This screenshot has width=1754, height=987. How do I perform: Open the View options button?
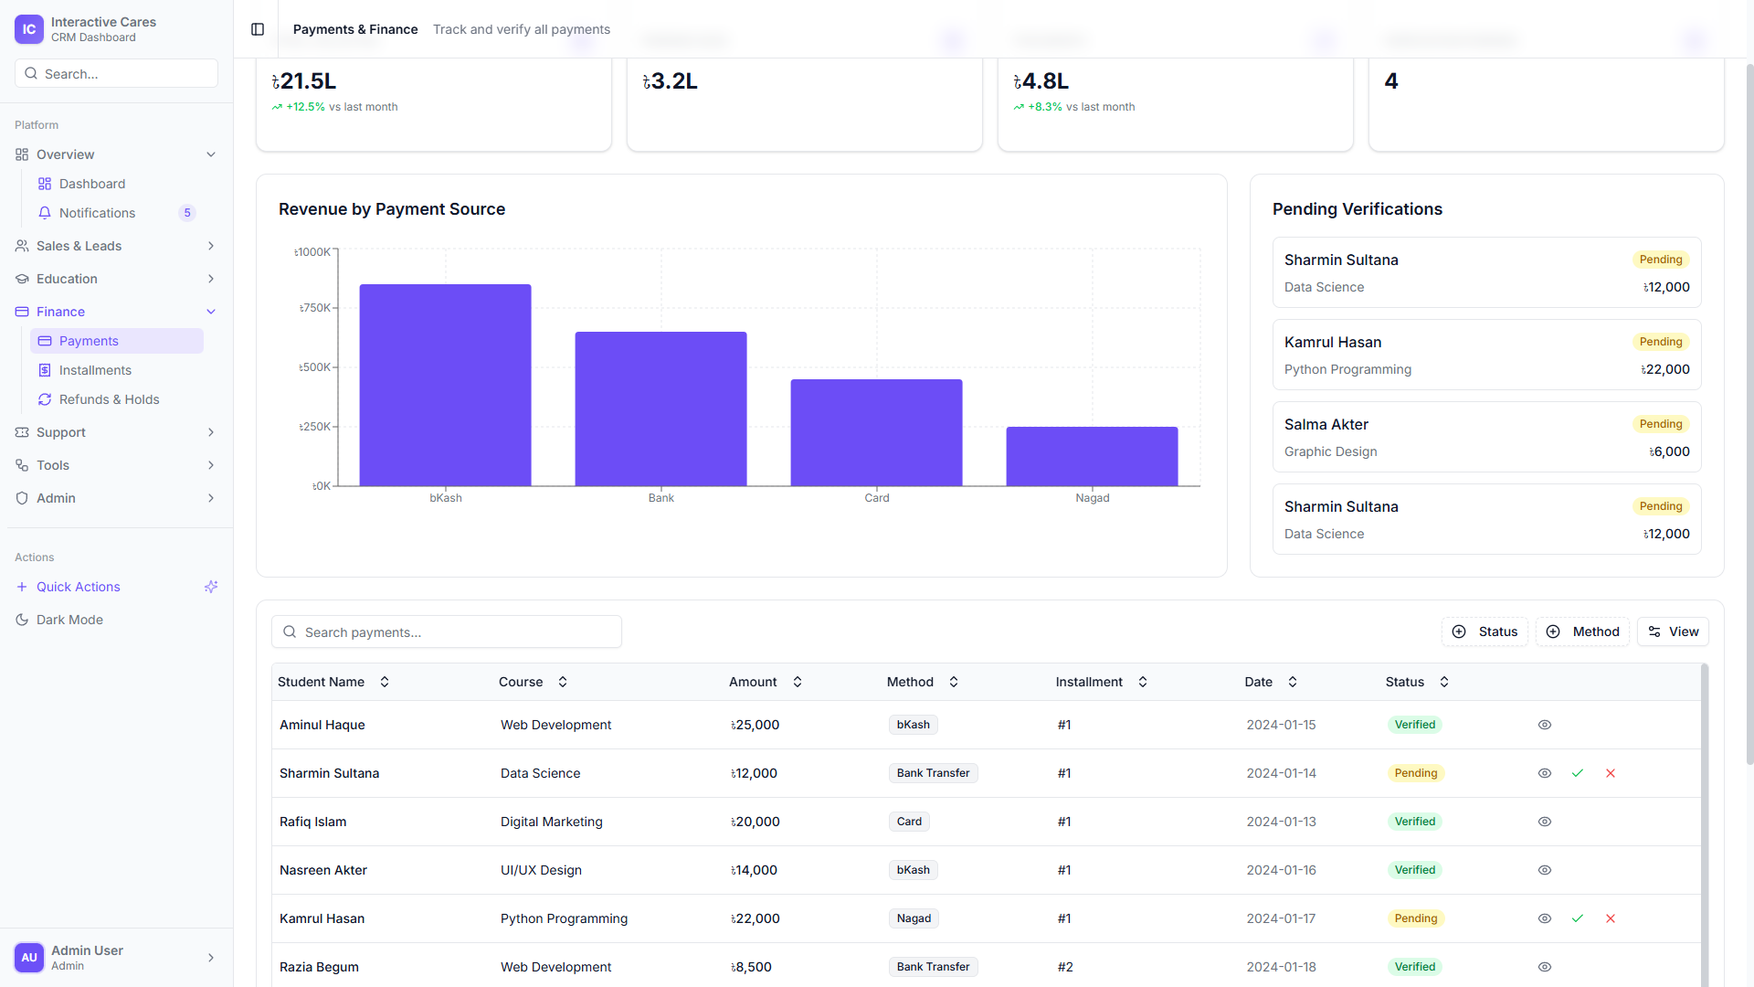(x=1673, y=631)
